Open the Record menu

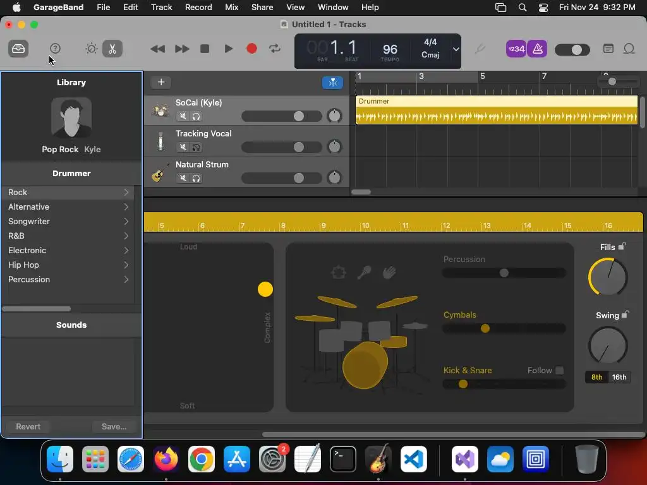point(198,7)
